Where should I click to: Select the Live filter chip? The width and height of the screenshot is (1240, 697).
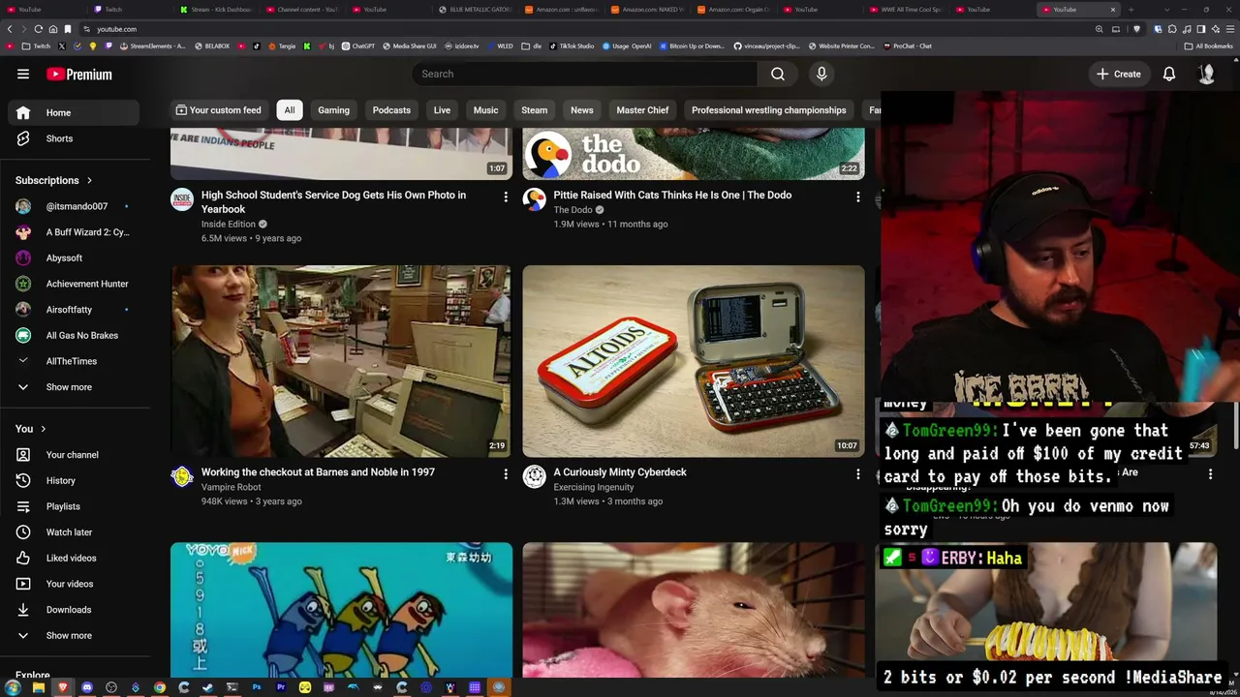click(x=442, y=110)
